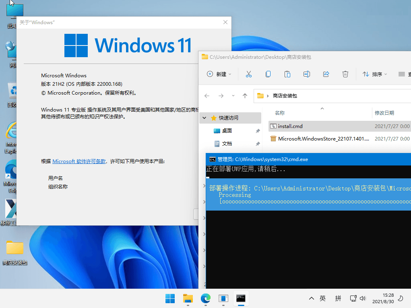Viewport: 411px width, 308px height.
Task: Open Microsoft Edge from the taskbar
Action: (x=205, y=298)
